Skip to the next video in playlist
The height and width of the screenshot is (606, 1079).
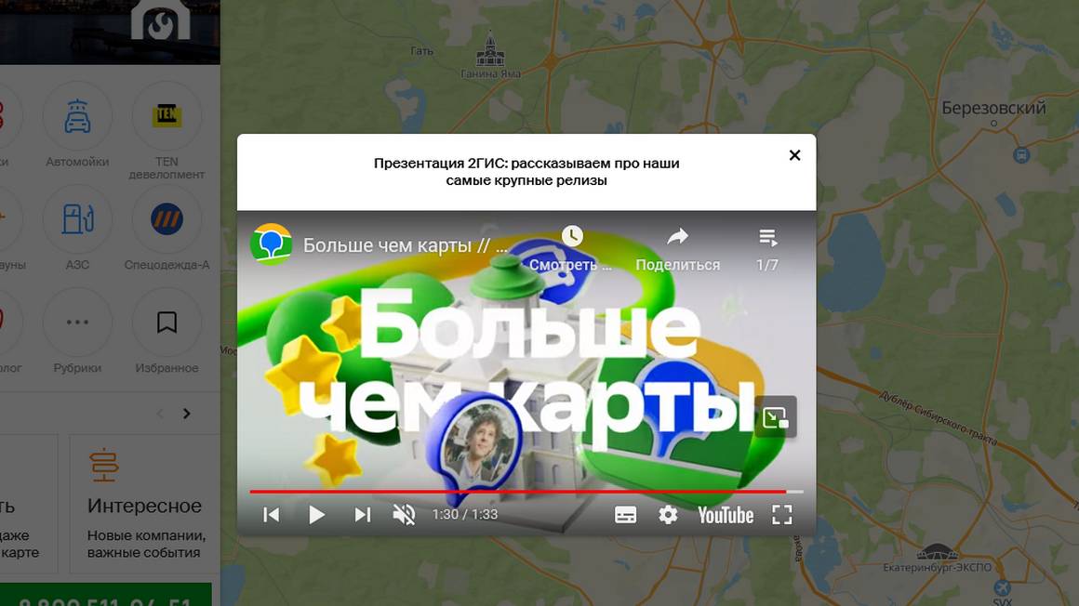coord(363,515)
